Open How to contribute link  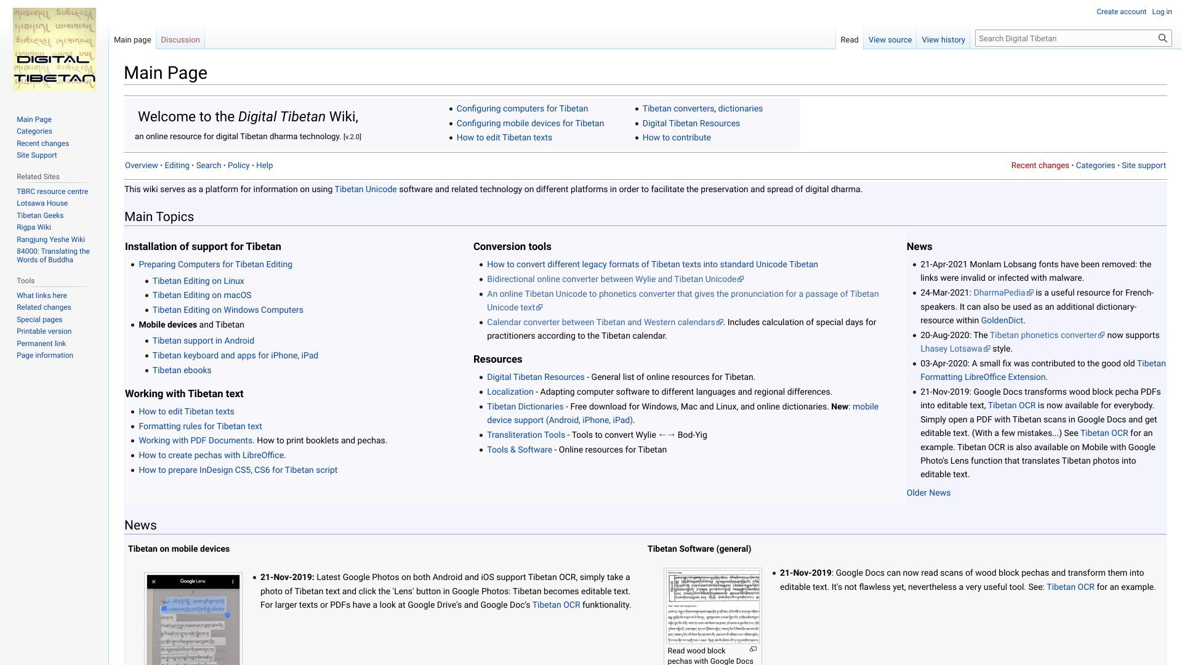coord(677,137)
